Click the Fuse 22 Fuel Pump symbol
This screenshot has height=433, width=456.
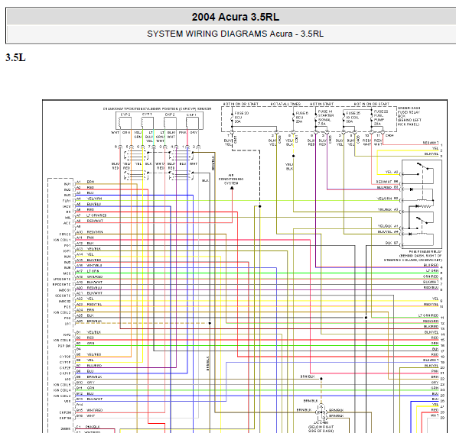pyautogui.click(x=372, y=118)
